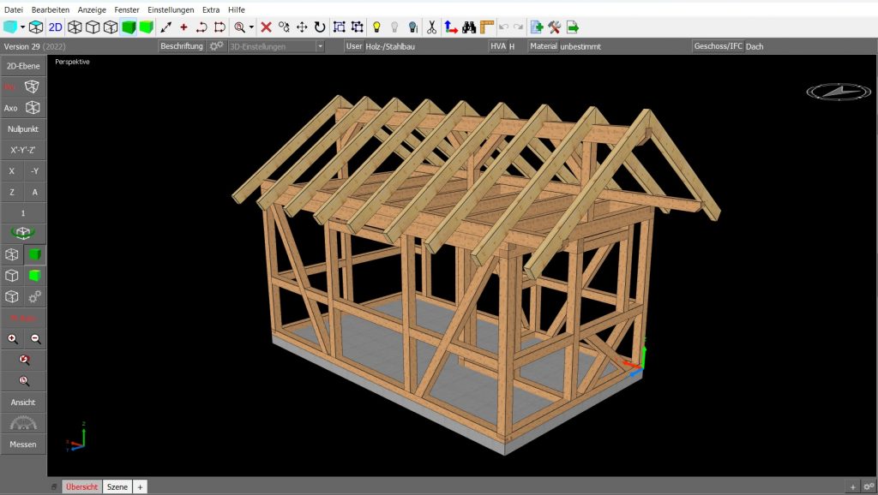Click the red plus add-point icon
The image size is (878, 495).
(x=183, y=27)
